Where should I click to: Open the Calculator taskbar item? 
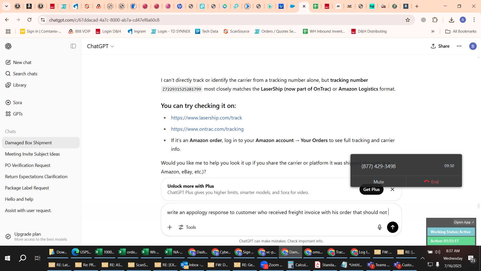click(298, 265)
